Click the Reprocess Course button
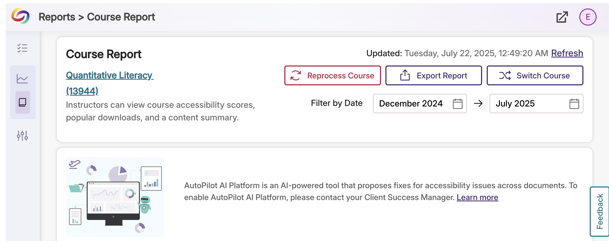This screenshot has height=248, width=609. [x=332, y=76]
